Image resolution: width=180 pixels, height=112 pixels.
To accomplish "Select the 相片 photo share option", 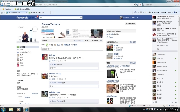I will (57, 45).
